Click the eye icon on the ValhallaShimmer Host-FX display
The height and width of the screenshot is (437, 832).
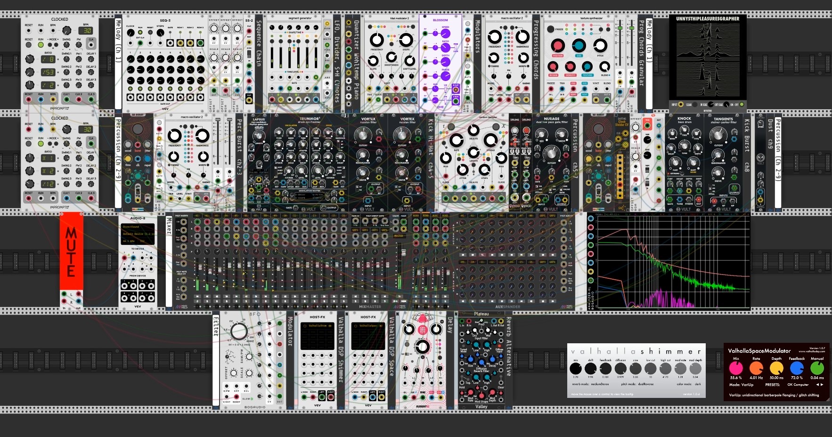pyautogui.click(x=330, y=326)
